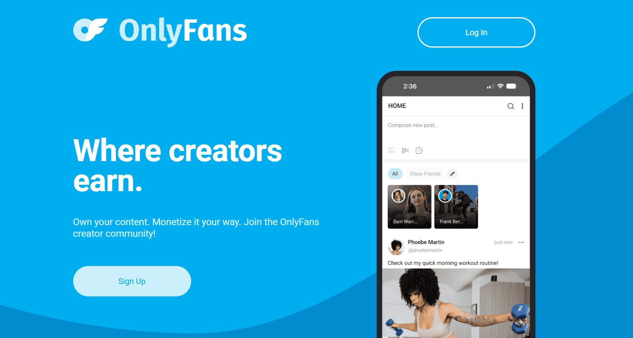Tap the search magnifier icon in HOME header
Viewport: 633px width, 338px height.
[511, 106]
